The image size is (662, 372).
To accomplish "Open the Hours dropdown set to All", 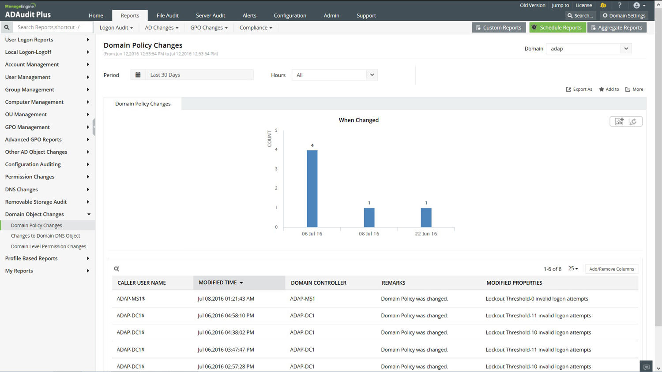I will (334, 75).
